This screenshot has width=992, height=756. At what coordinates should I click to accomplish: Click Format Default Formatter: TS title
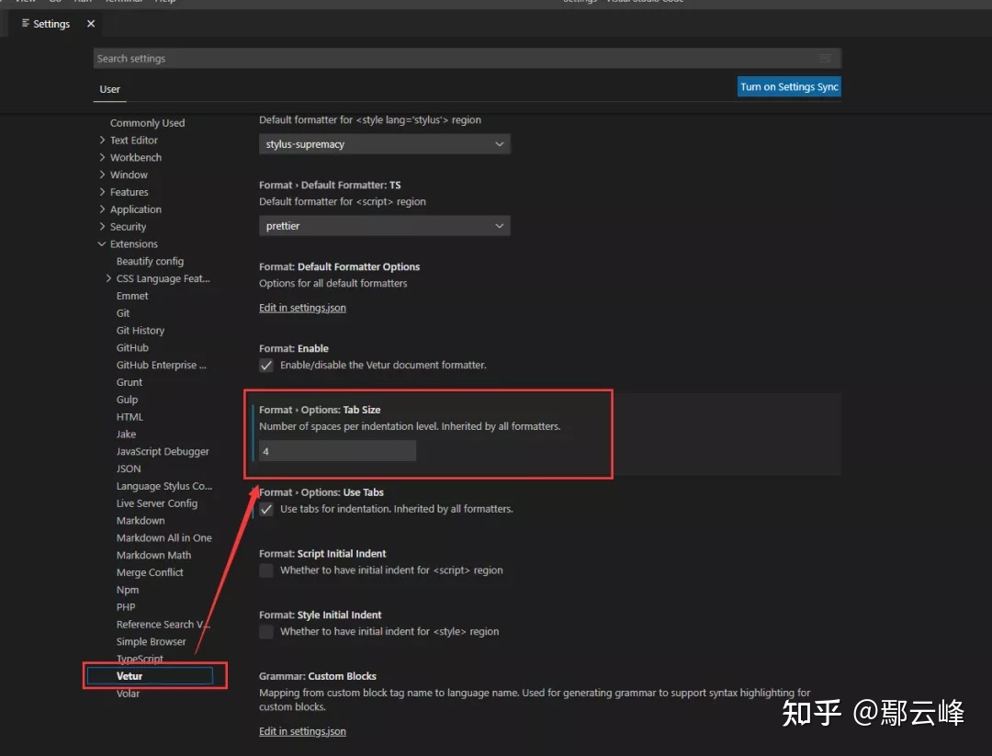[x=330, y=186]
